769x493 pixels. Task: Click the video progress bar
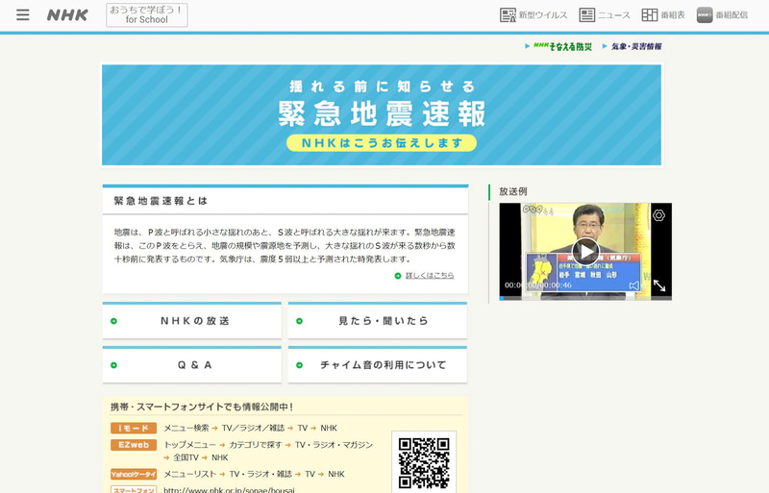[x=585, y=298]
